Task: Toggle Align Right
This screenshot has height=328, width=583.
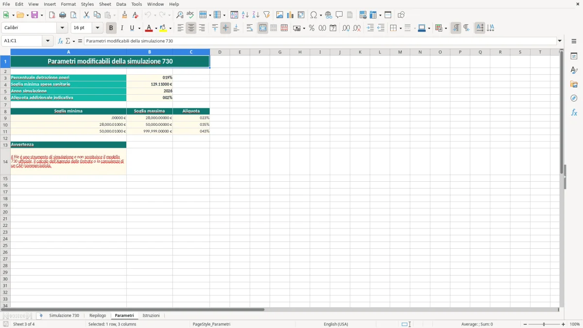Action: [x=202, y=28]
